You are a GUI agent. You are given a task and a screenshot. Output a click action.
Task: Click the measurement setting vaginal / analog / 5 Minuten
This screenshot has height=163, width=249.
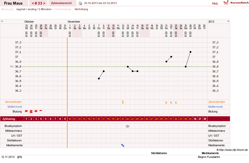[34, 9]
